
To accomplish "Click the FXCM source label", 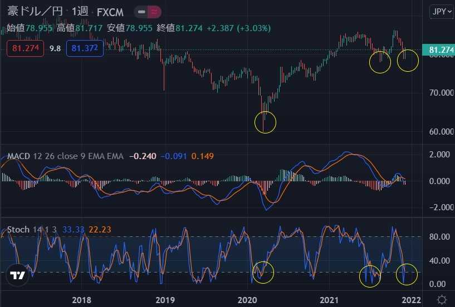I will 110,12.
